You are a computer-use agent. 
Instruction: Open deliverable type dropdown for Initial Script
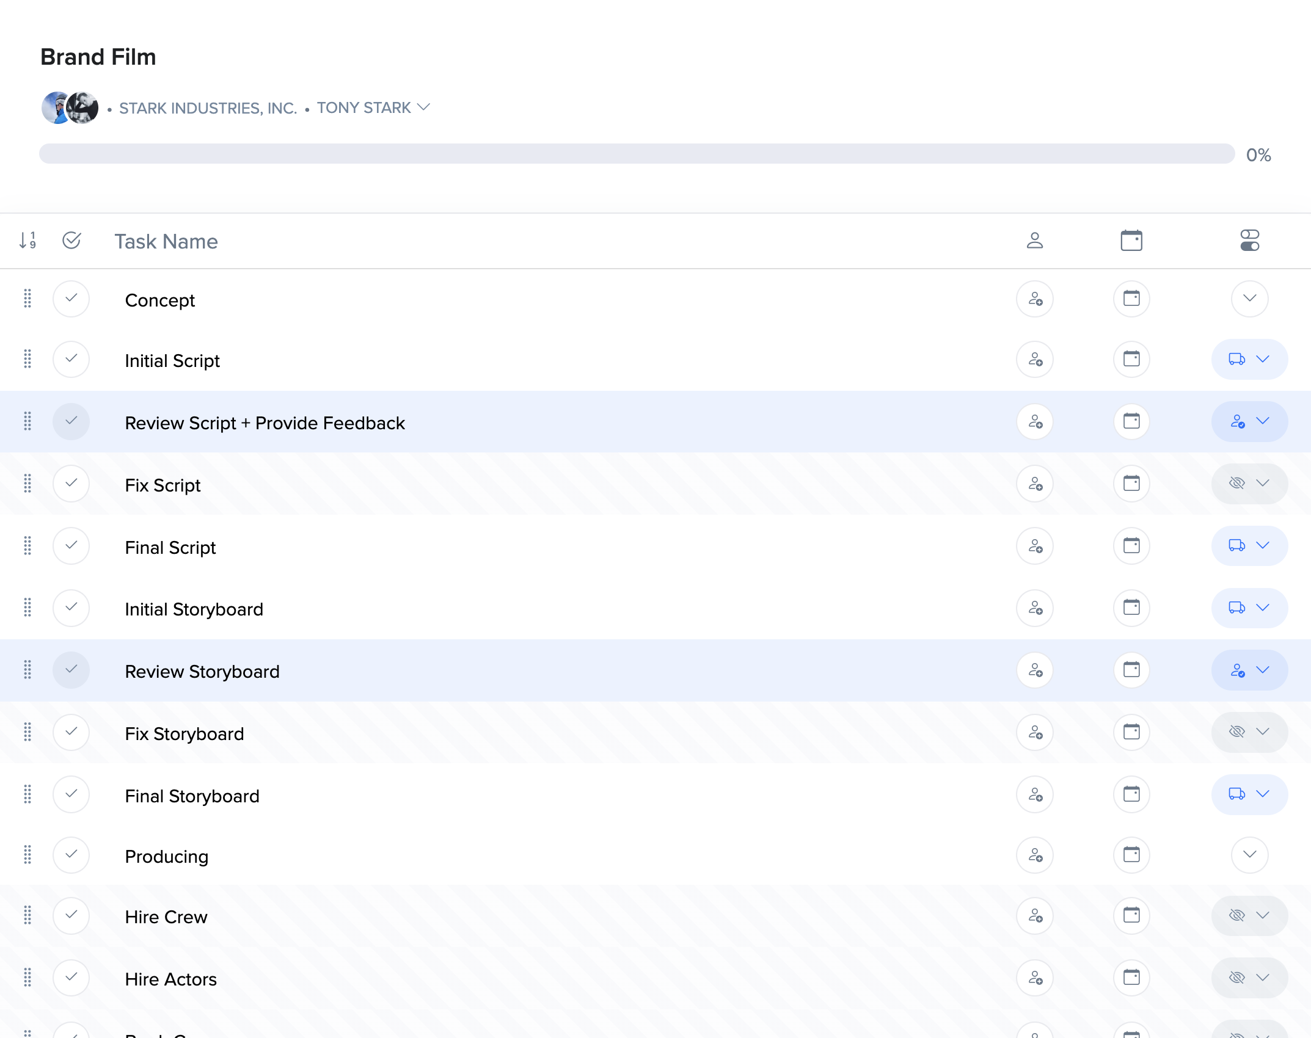point(1249,360)
